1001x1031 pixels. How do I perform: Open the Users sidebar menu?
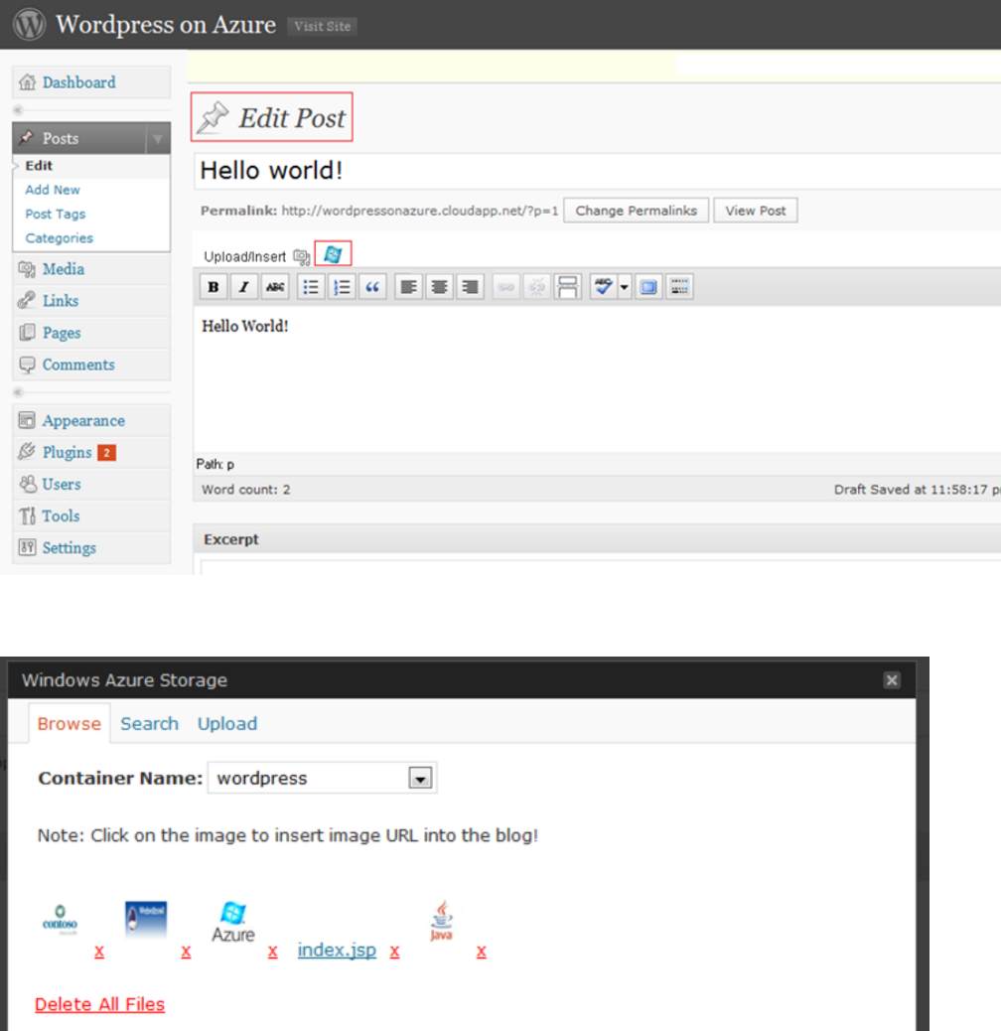pos(91,484)
